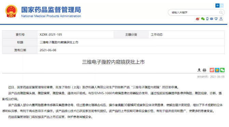Screen dimensions: 229x127
Task: Click the 索引号 table label
Action: click(20, 34)
